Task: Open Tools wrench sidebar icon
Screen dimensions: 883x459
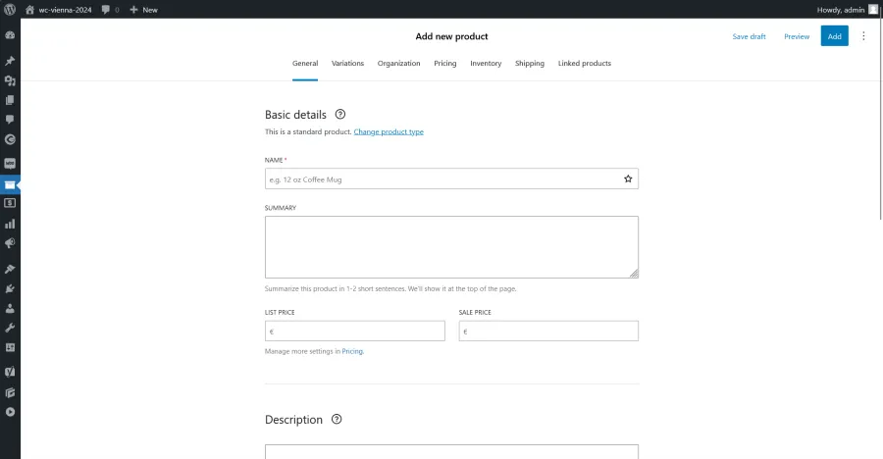Action: tap(10, 328)
